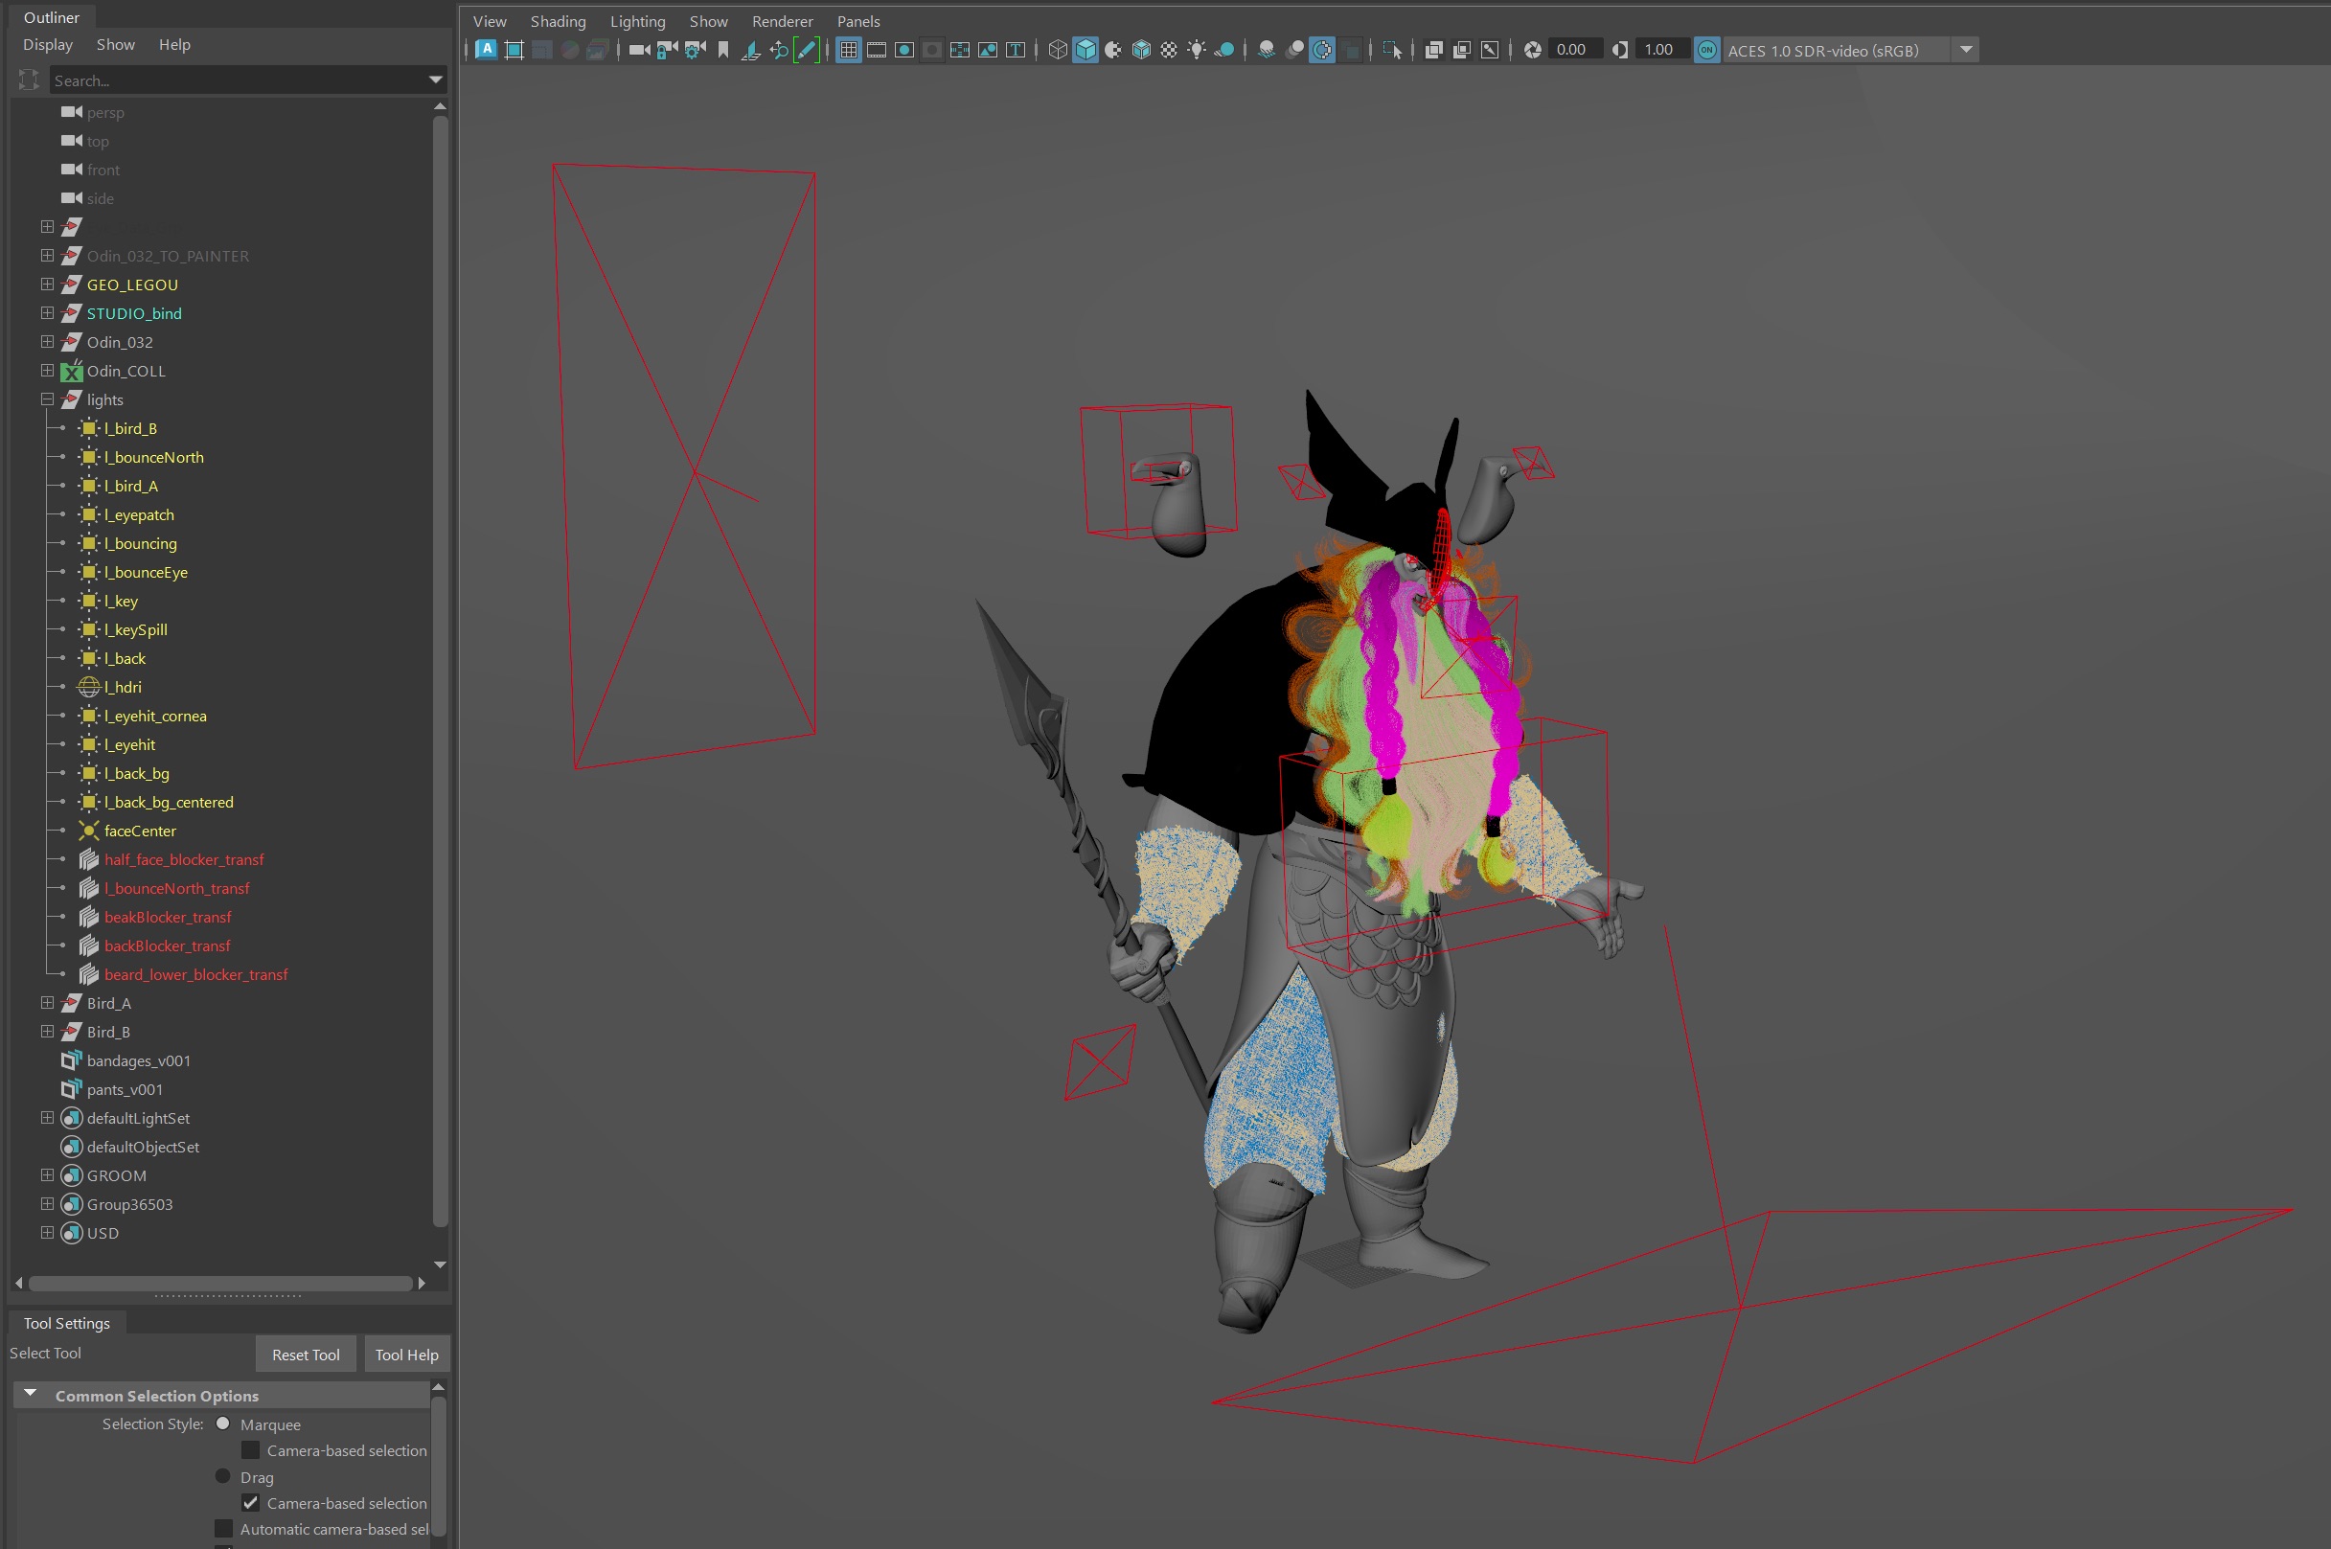Click the select camera icon in viewport toolbar

pyautogui.click(x=639, y=50)
